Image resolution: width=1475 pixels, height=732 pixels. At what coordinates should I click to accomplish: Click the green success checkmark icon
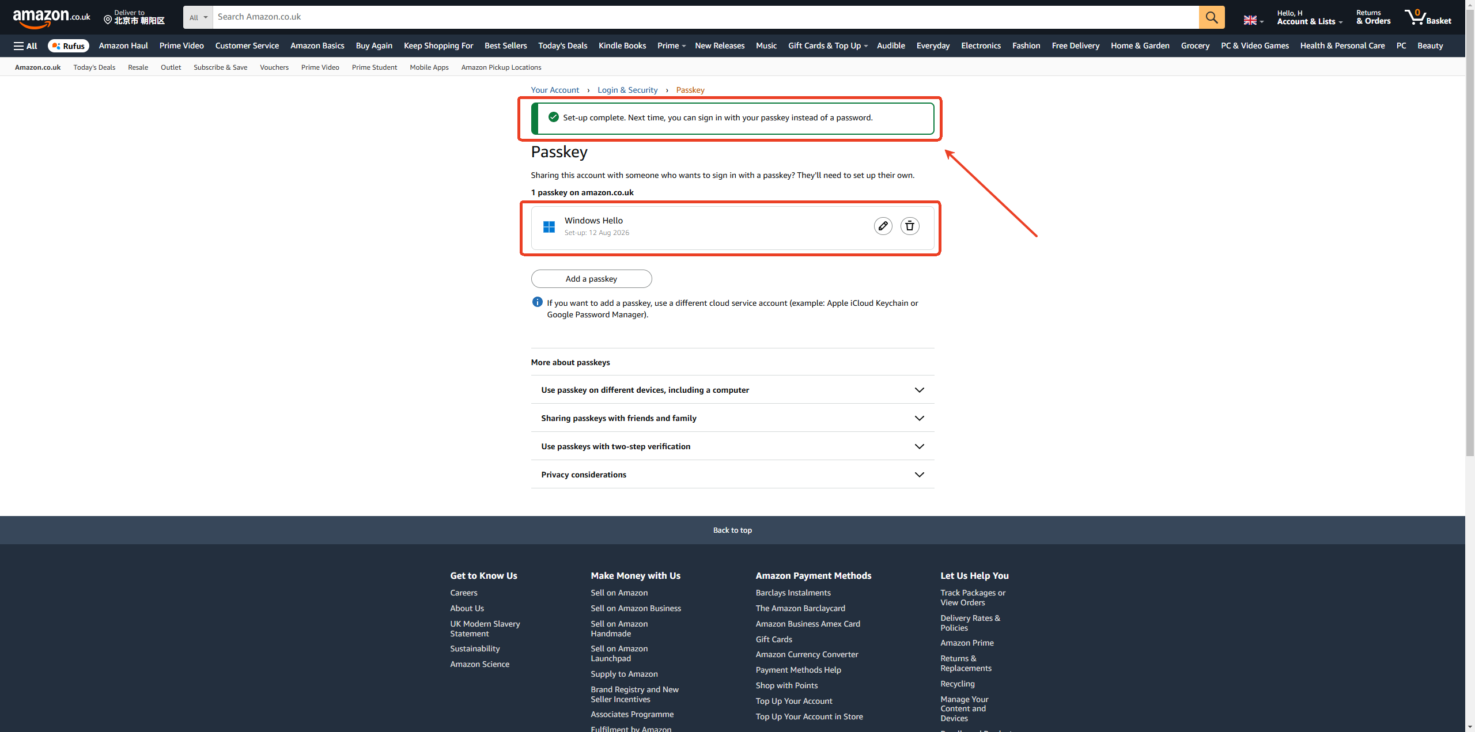[x=554, y=117]
